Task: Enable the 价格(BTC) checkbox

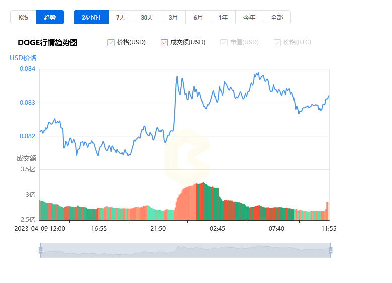Action: coord(277,43)
